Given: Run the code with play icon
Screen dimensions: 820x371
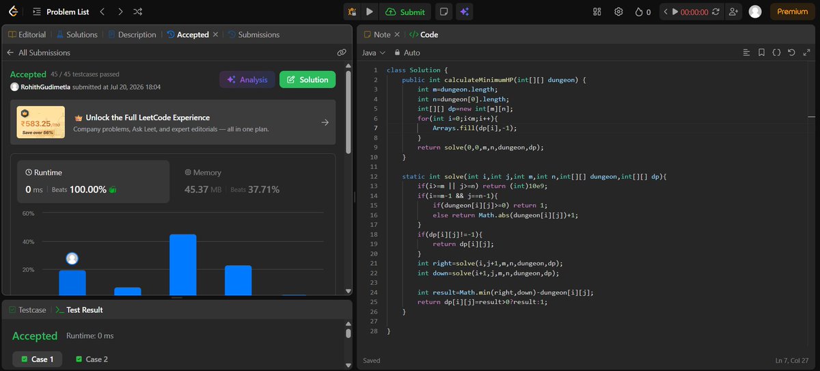Looking at the screenshot, I should pos(370,12).
